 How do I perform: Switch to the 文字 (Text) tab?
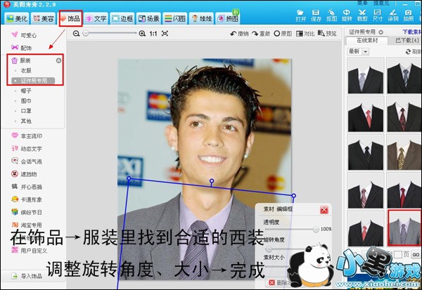pyautogui.click(x=96, y=17)
